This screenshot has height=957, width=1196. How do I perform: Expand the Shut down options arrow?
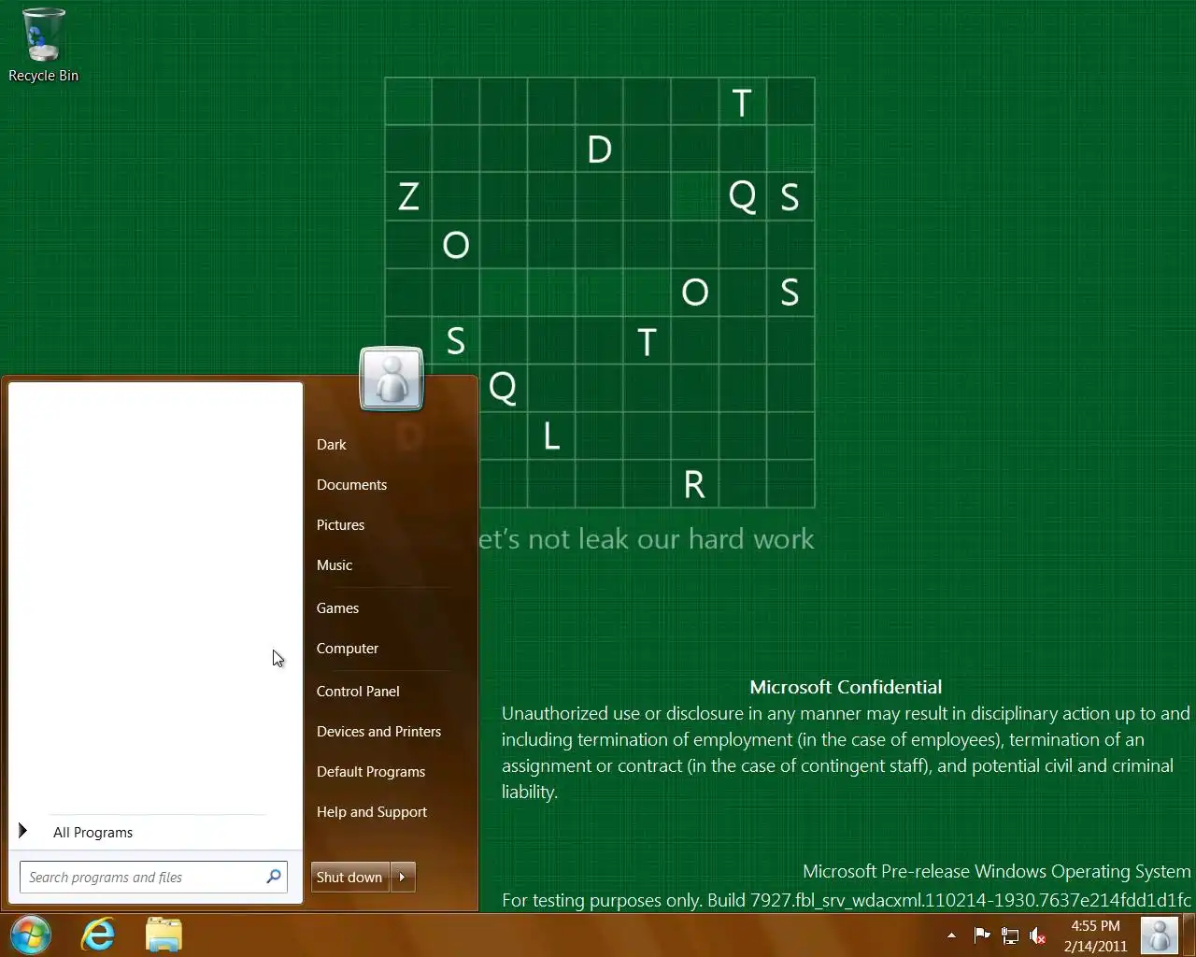tap(403, 877)
